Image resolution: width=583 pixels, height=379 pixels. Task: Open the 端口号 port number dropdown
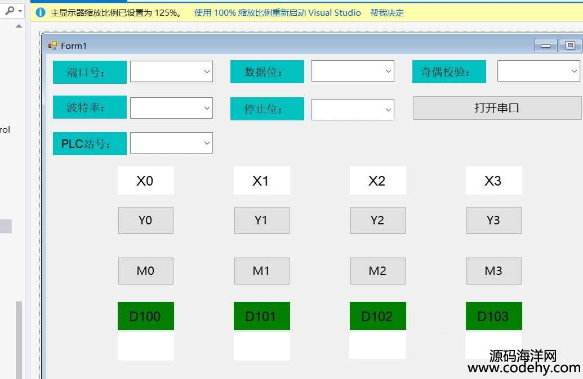[171, 71]
